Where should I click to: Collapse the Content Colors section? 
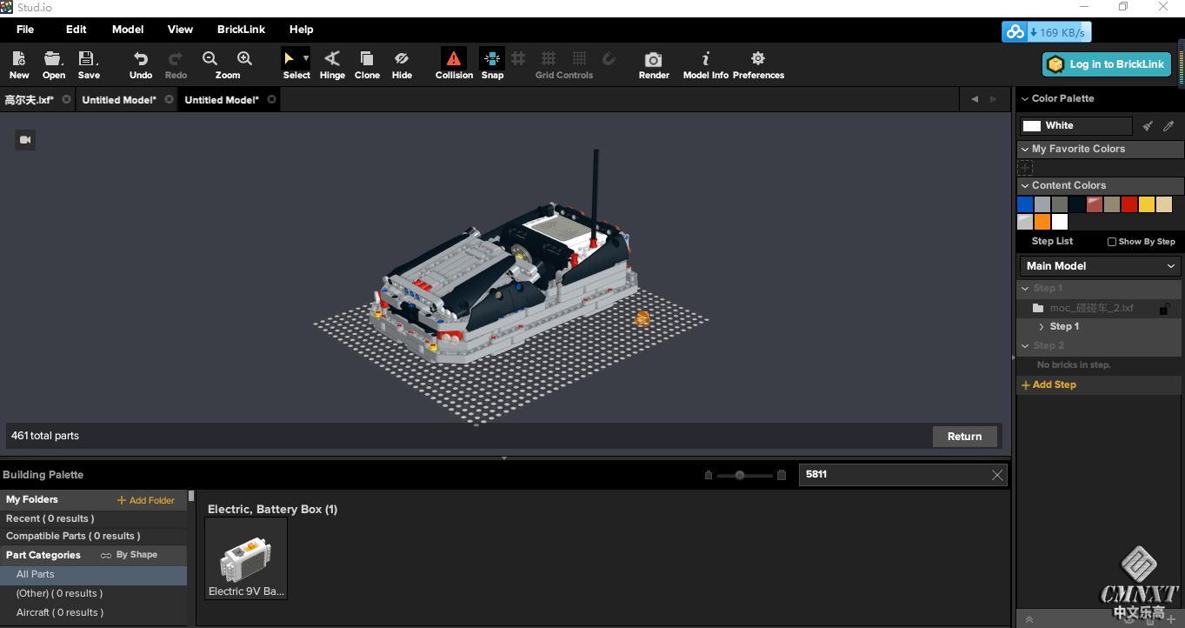[1025, 185]
